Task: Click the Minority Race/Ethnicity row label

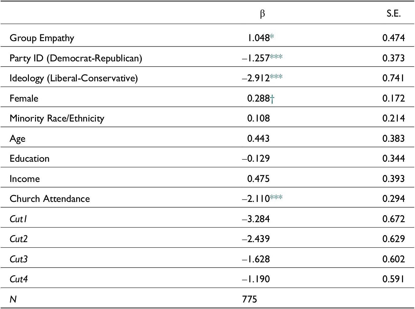Action: [x=57, y=118]
